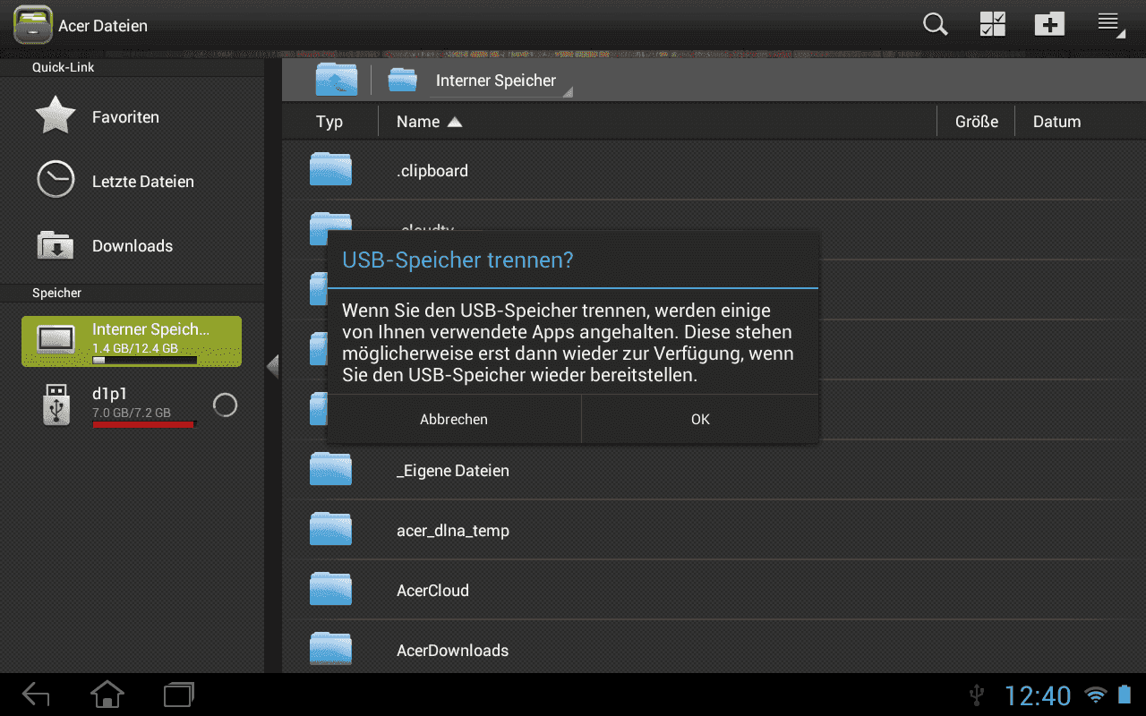Open the AcerCloud folder

(x=714, y=590)
